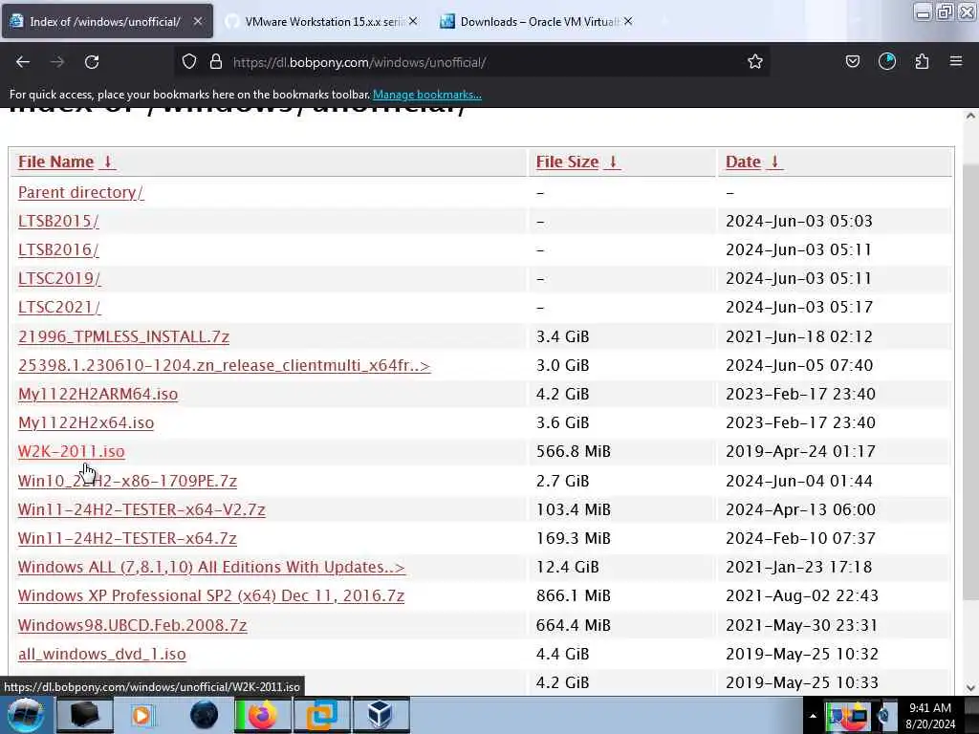This screenshot has width=979, height=734.
Task: Show hidden system tray icons
Action: [x=813, y=716]
